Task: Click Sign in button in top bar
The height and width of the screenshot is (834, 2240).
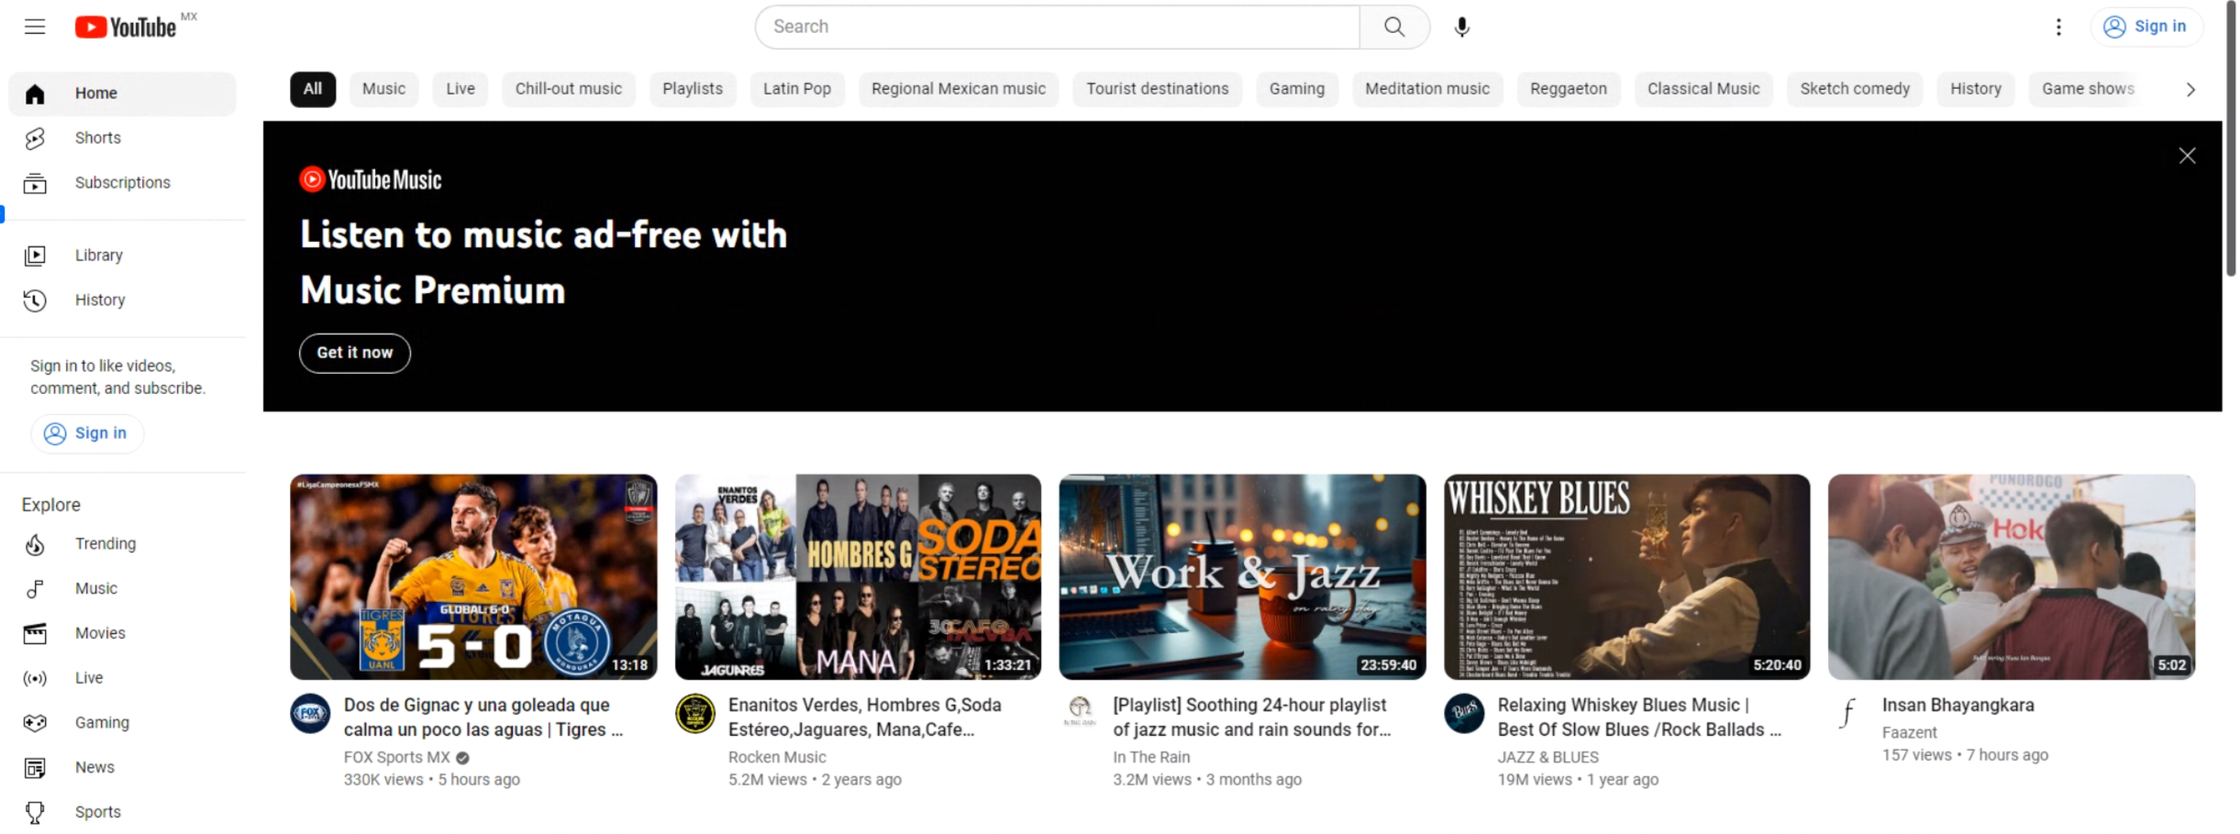Action: 2145,27
